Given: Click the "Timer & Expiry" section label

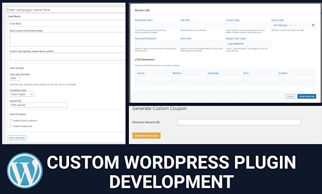Looking at the screenshot, I should tap(17, 68).
